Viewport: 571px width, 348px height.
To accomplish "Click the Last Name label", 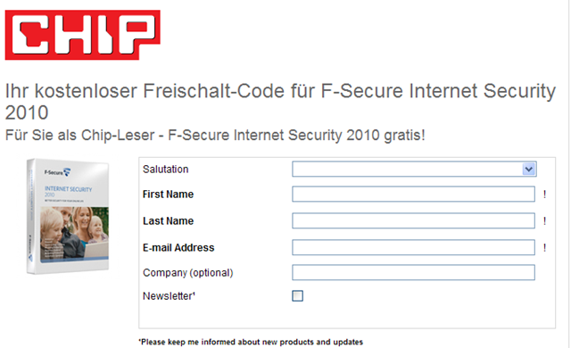I will 168,221.
